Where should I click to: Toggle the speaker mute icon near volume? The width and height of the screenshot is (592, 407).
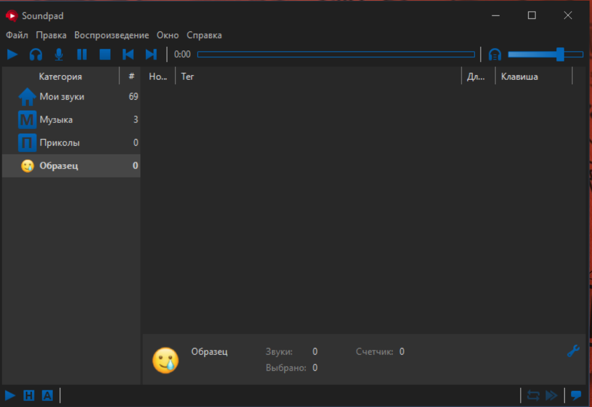pos(495,54)
